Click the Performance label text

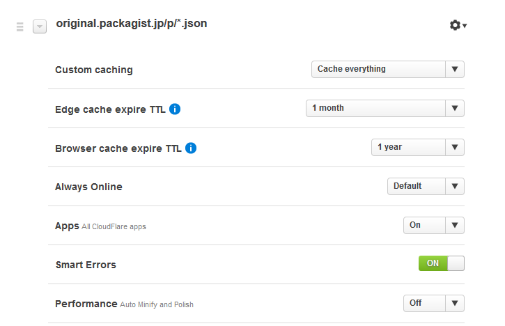[x=86, y=304]
